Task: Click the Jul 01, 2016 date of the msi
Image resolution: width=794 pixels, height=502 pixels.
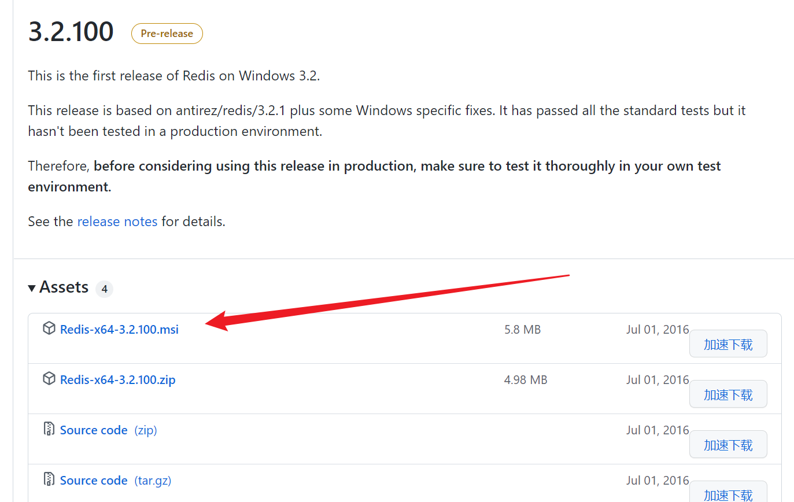Action: (x=658, y=330)
